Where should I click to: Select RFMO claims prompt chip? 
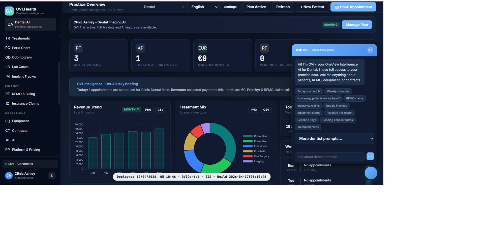[x=355, y=99]
